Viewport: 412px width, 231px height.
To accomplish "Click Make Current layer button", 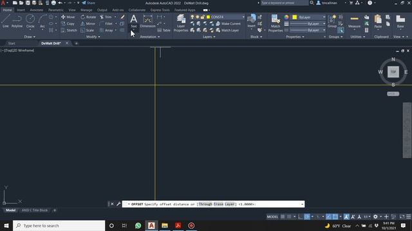I will coord(228,24).
